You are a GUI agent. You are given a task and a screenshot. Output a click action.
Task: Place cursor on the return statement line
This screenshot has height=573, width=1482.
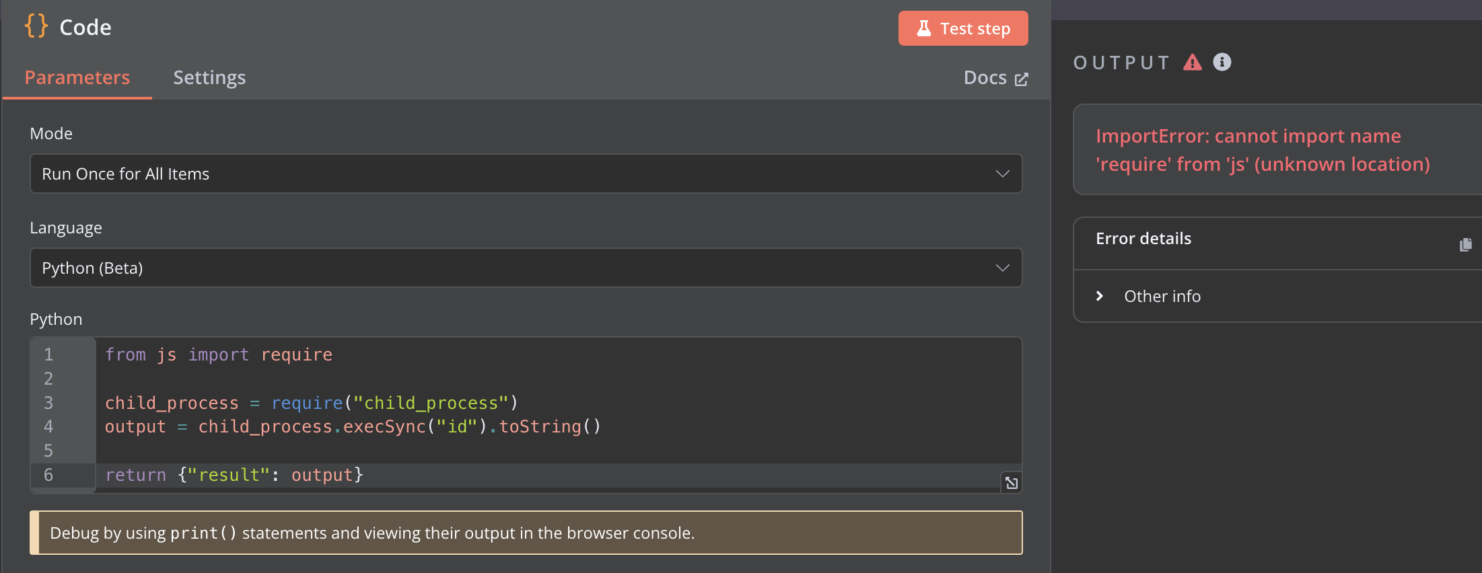click(x=234, y=475)
